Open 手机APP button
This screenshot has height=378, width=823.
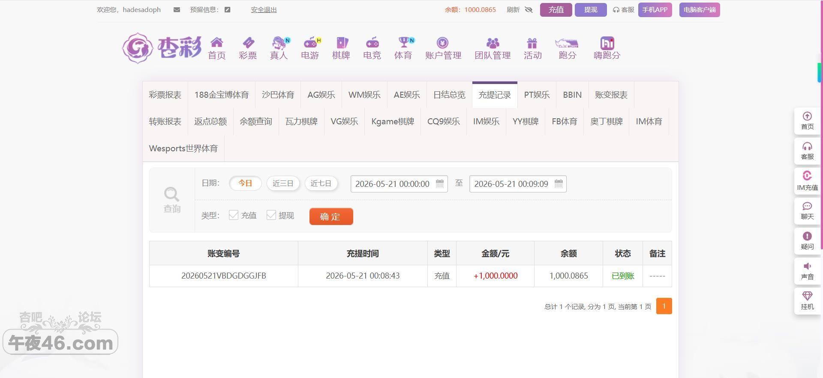point(655,10)
